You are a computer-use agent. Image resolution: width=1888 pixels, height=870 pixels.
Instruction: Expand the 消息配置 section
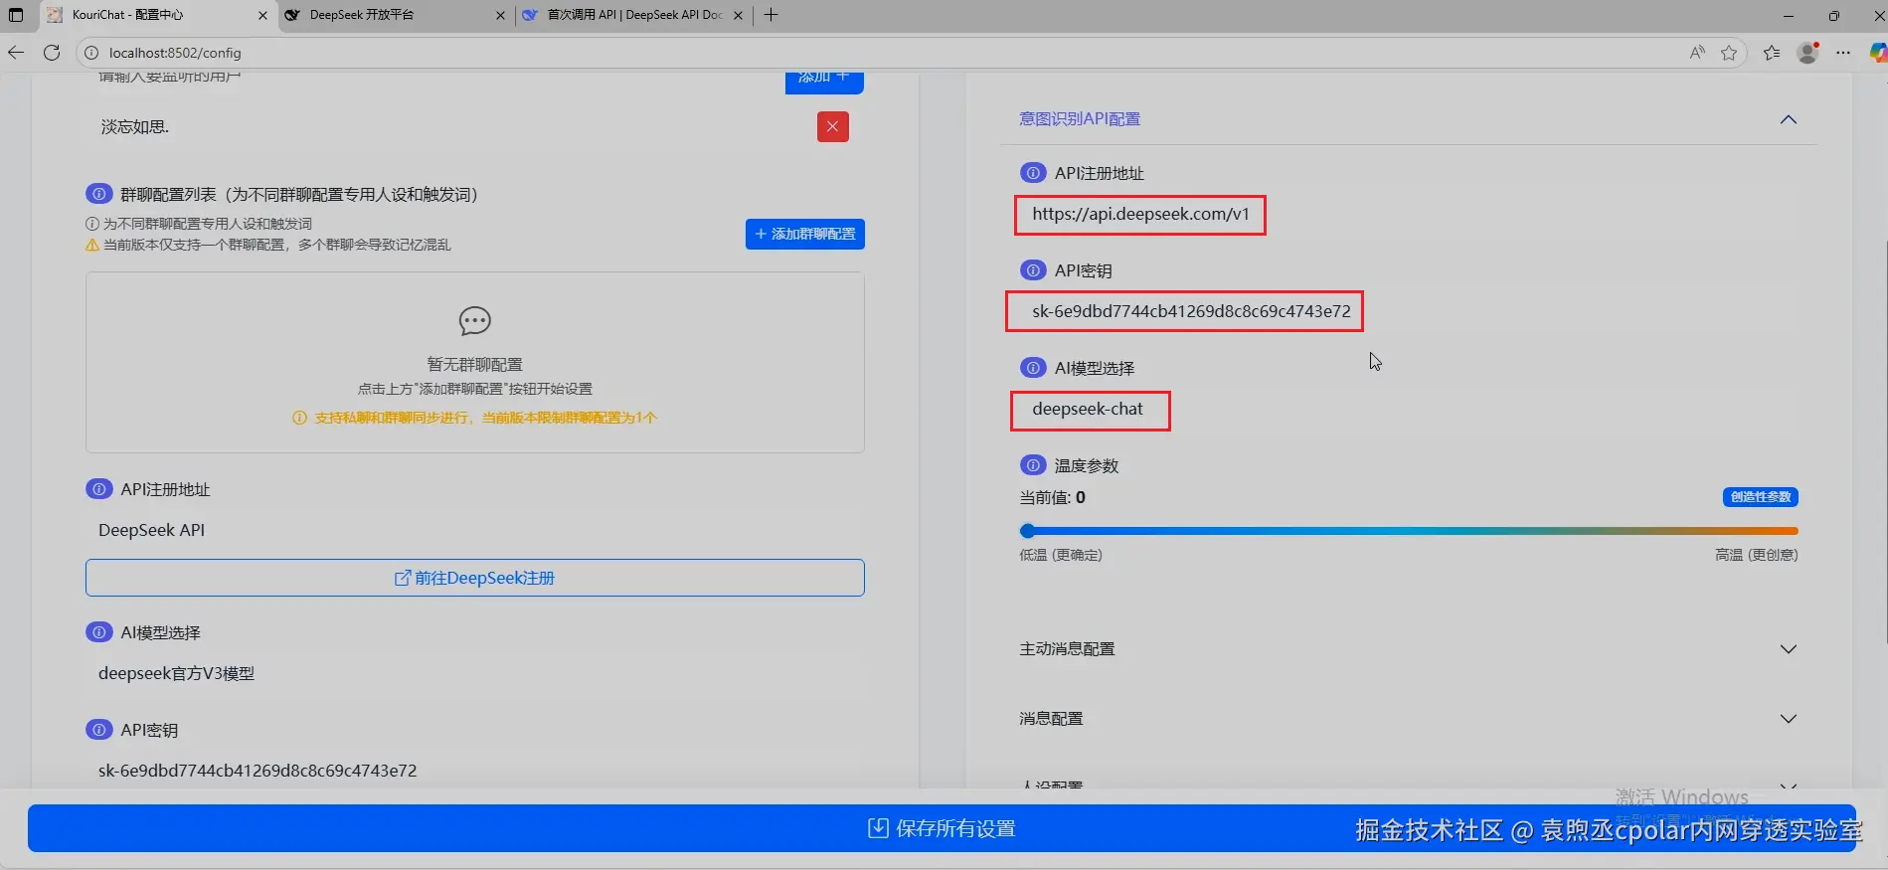[x=1789, y=719]
